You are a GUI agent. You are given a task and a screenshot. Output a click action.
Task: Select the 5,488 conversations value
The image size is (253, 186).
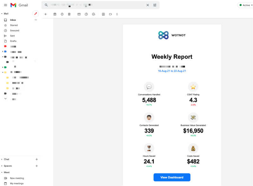[x=149, y=100]
